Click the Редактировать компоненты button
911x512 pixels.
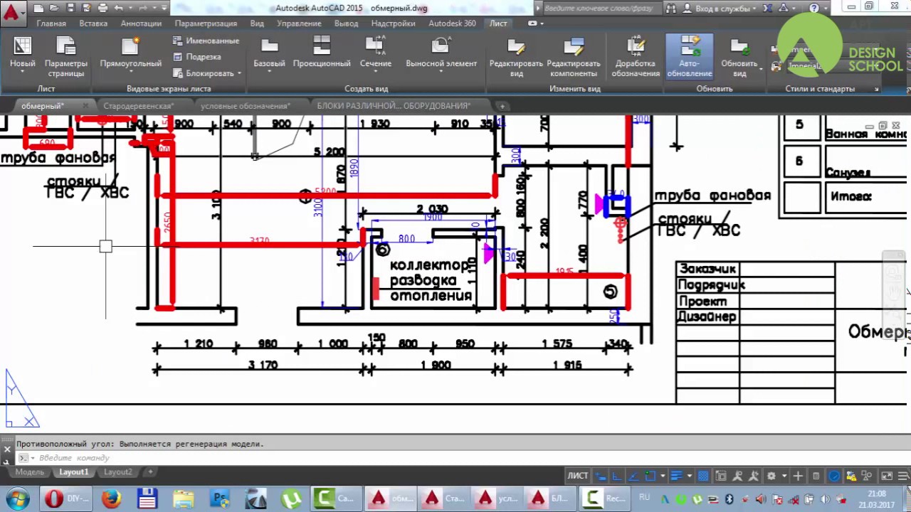[x=573, y=56]
